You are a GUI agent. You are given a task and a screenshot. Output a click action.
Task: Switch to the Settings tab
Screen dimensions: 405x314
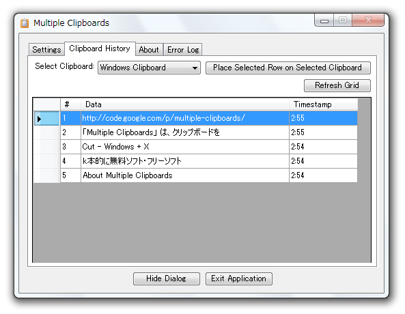click(x=46, y=49)
